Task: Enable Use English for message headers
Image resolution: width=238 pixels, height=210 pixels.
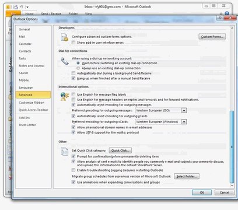Action: 73,100
